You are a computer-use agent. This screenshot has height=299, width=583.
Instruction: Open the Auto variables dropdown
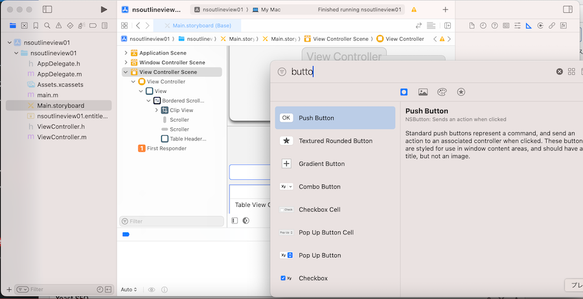[x=129, y=289]
